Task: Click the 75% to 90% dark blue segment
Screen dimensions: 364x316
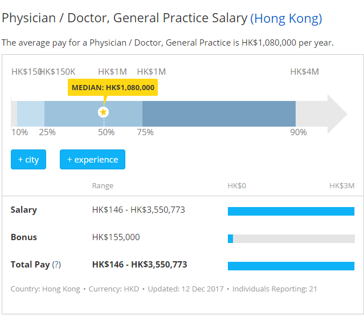Action: 219,113
